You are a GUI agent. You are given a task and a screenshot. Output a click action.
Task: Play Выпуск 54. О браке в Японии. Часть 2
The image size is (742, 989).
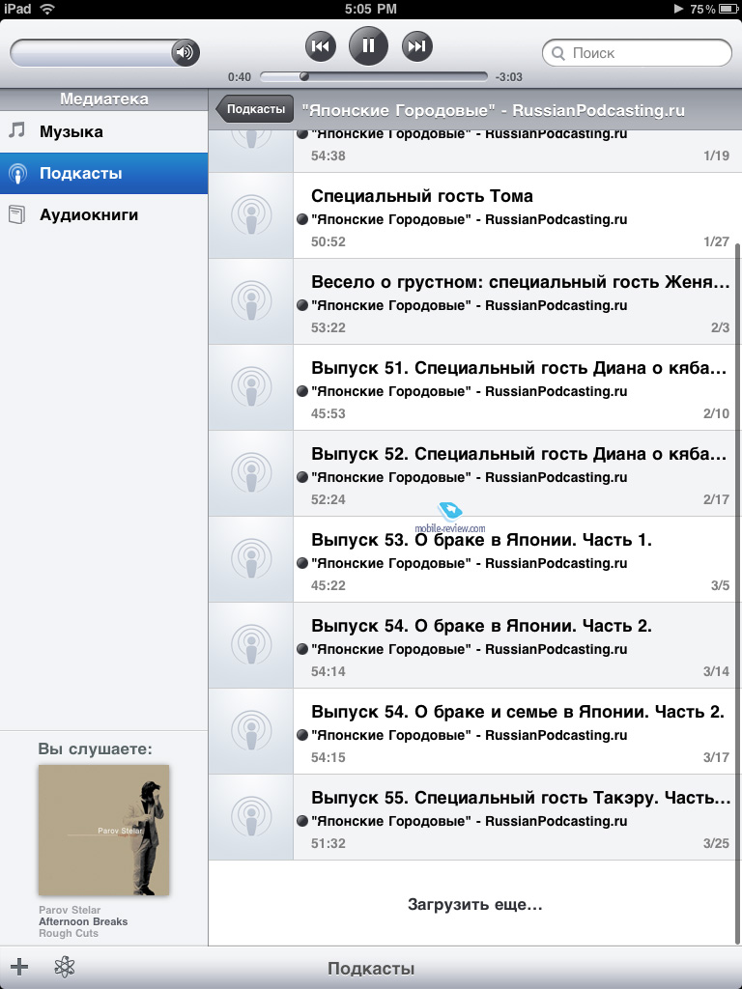(475, 645)
